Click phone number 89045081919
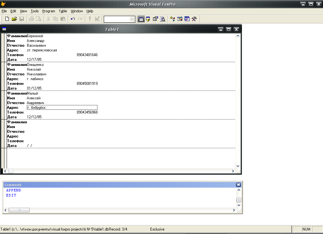323x234 pixels. point(87,84)
